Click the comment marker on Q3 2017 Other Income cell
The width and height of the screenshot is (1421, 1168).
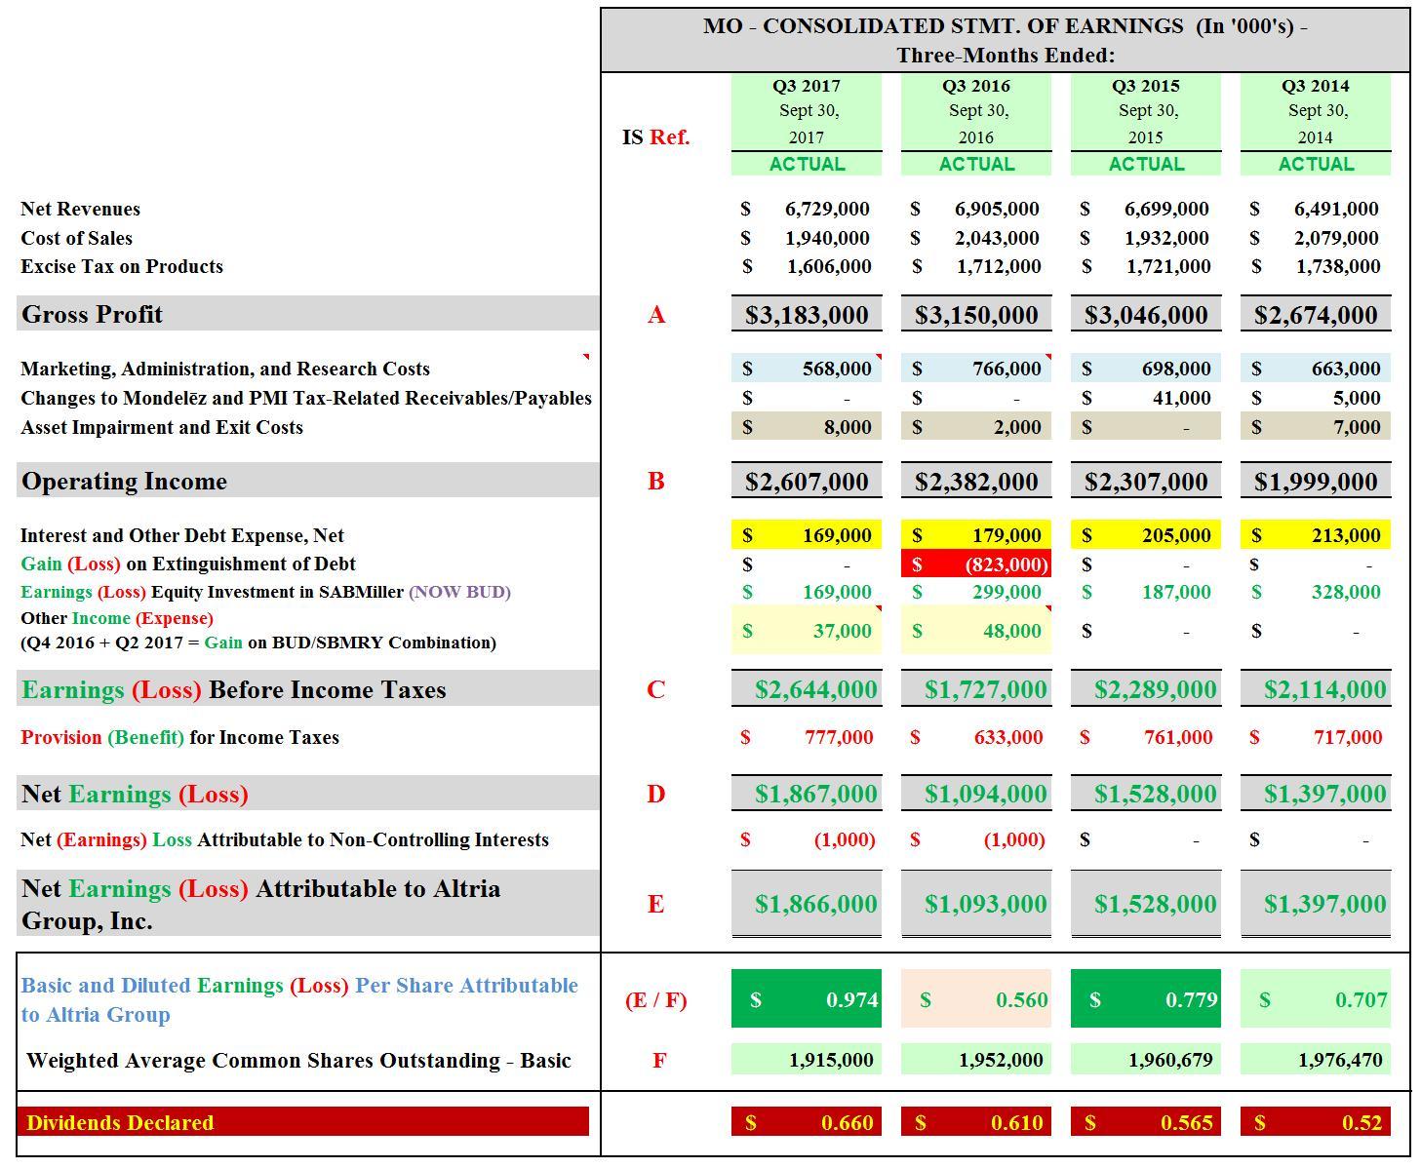[878, 609]
